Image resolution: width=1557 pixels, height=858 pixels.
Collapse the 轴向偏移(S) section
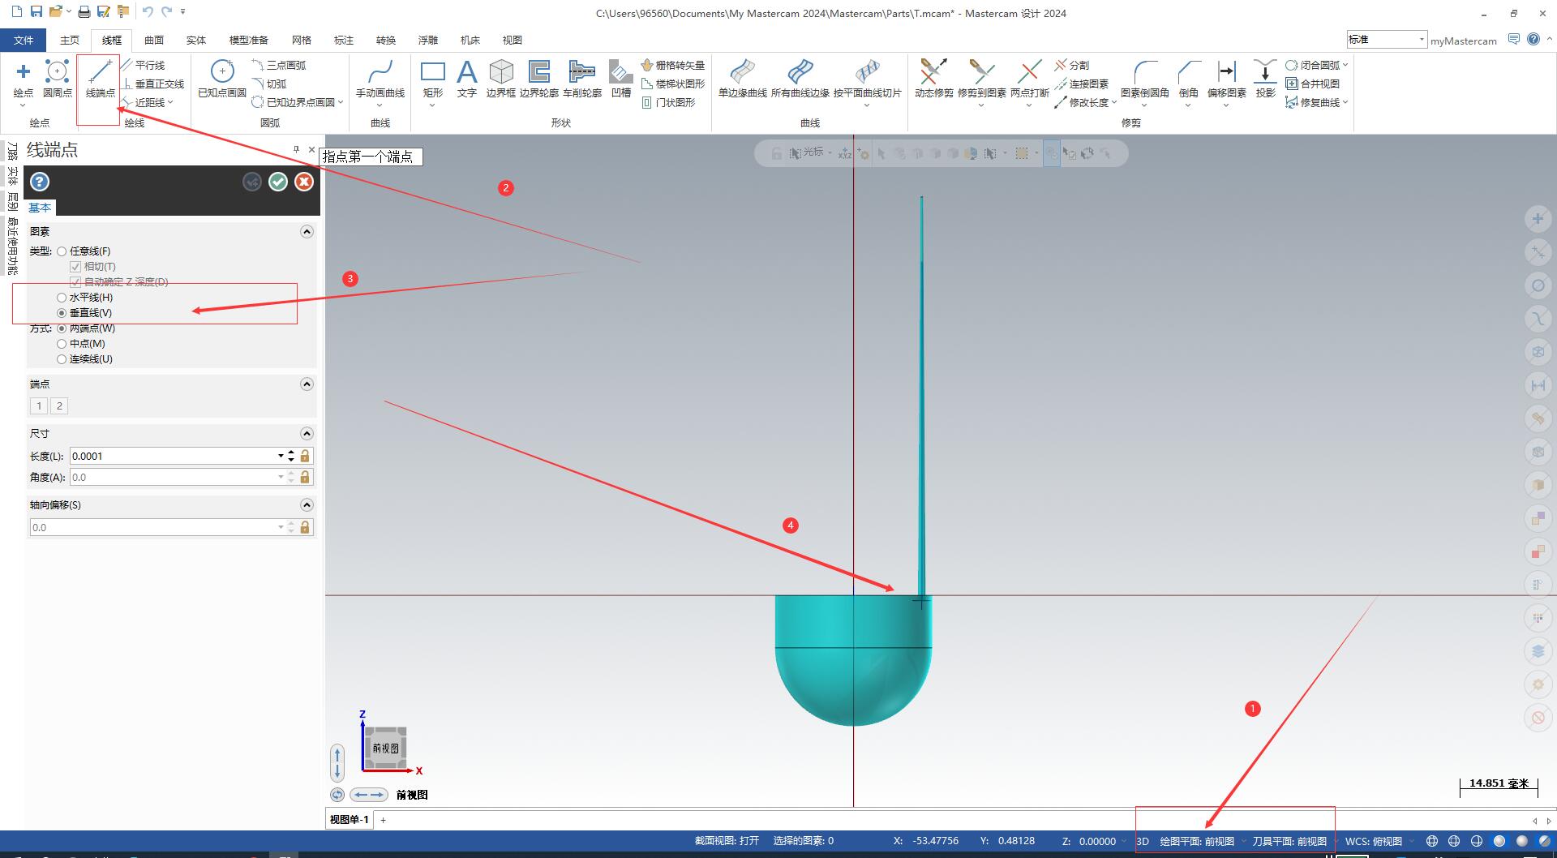307,504
